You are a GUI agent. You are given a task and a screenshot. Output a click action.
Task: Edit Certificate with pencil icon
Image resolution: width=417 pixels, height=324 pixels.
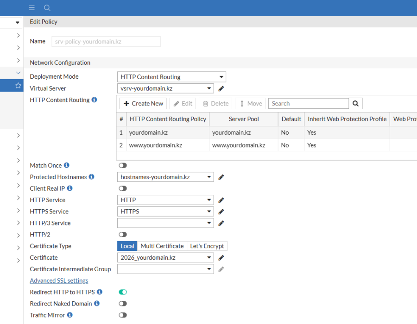[221, 258]
